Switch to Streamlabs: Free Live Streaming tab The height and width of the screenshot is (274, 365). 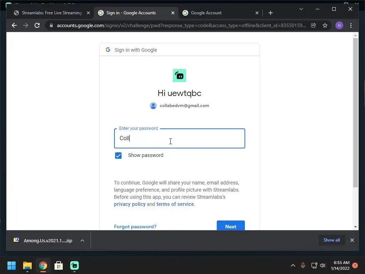(51, 13)
